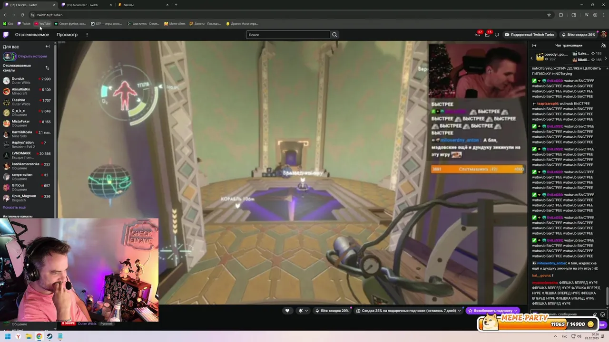Open Steam from the taskbar

(49, 337)
